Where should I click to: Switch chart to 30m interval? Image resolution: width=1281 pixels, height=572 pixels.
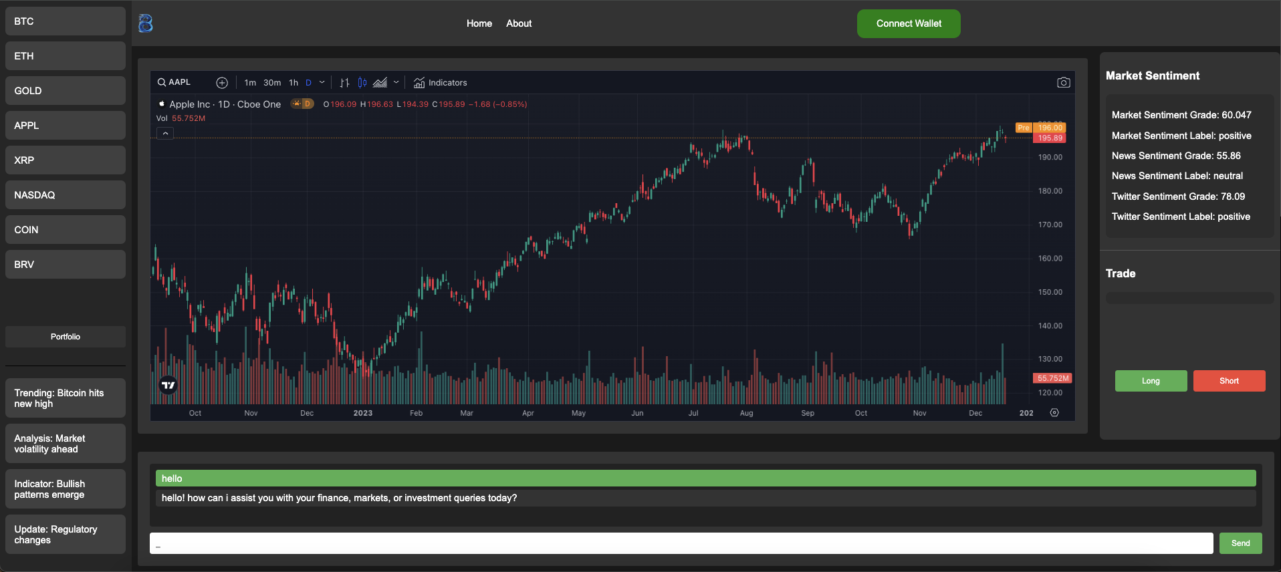point(272,83)
